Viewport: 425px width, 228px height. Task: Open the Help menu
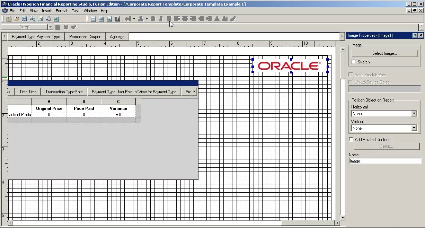point(105,11)
